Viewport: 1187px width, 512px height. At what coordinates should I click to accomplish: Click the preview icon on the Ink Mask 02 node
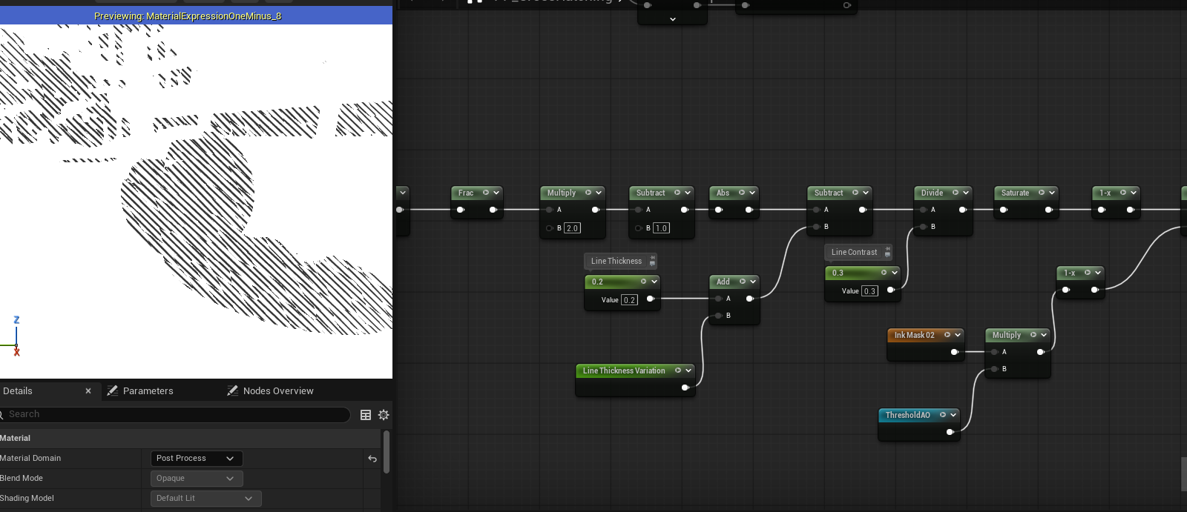(947, 335)
